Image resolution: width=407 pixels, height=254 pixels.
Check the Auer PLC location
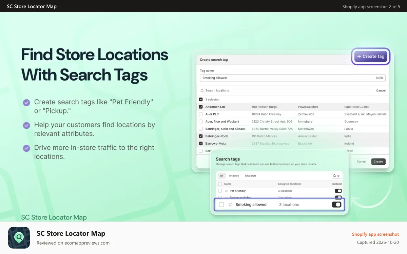[201, 114]
